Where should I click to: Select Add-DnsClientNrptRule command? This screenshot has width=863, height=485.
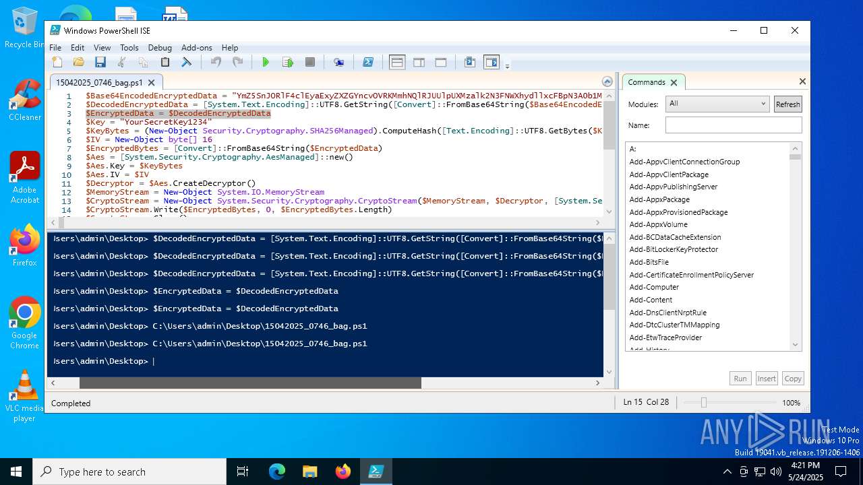pyautogui.click(x=667, y=313)
